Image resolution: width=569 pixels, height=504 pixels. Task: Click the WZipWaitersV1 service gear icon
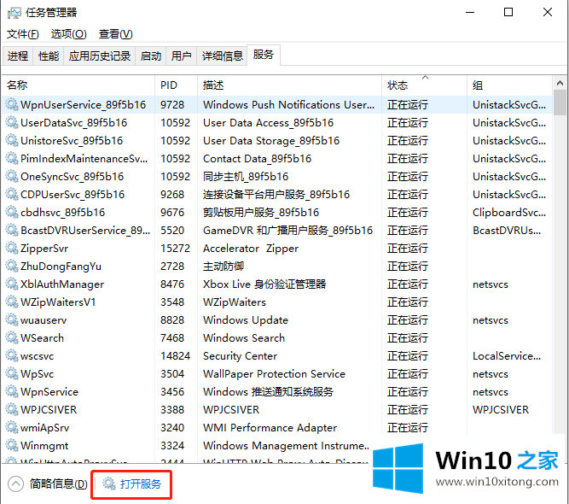pos(12,302)
